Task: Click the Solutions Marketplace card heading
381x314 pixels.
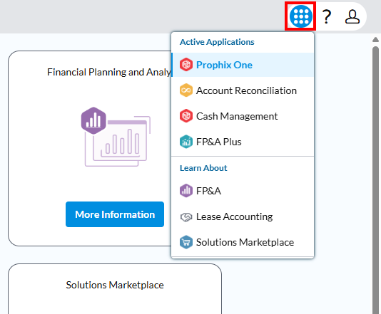Action: coord(115,285)
